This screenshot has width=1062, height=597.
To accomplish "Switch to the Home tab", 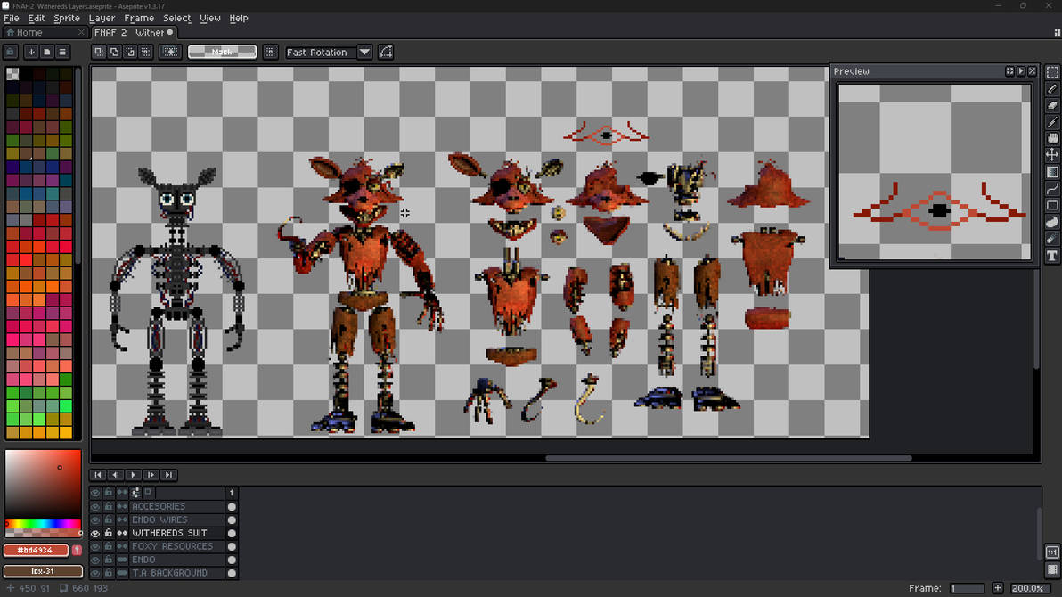I will click(x=45, y=32).
